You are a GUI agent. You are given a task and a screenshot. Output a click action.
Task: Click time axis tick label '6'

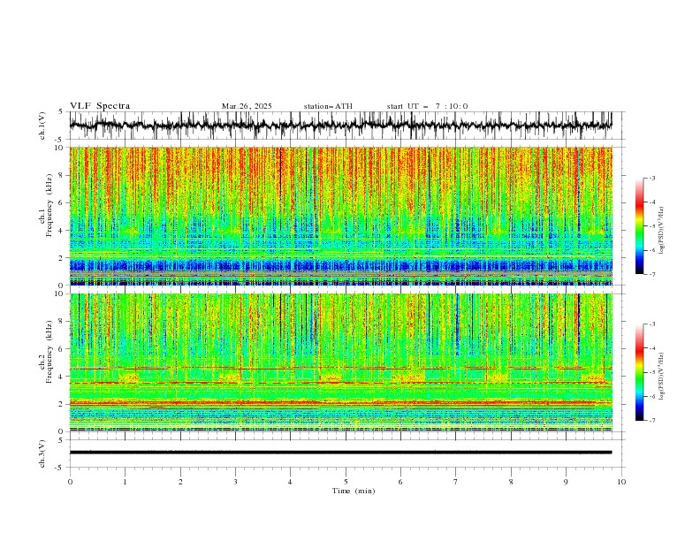click(400, 482)
